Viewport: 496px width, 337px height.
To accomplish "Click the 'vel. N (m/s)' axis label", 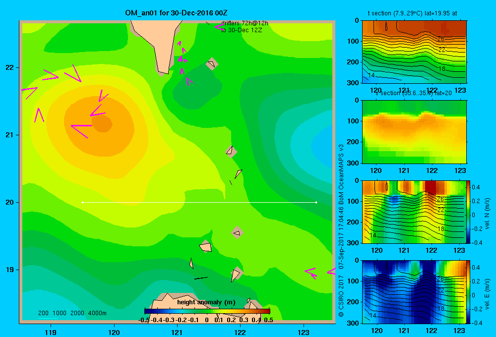I will [488, 214].
